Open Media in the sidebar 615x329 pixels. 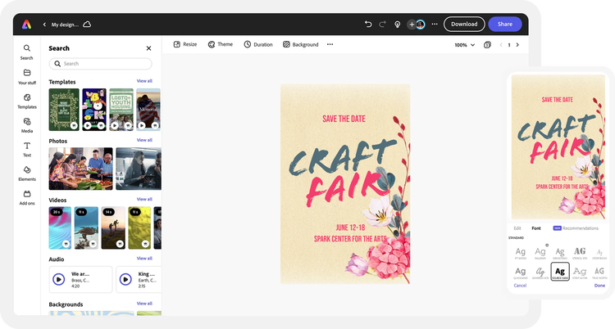pos(27,125)
